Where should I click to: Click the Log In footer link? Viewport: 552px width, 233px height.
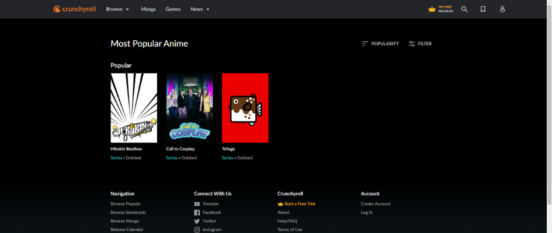(366, 212)
